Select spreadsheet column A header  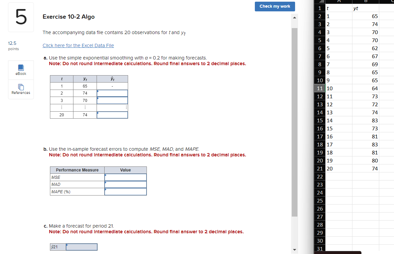339,2
